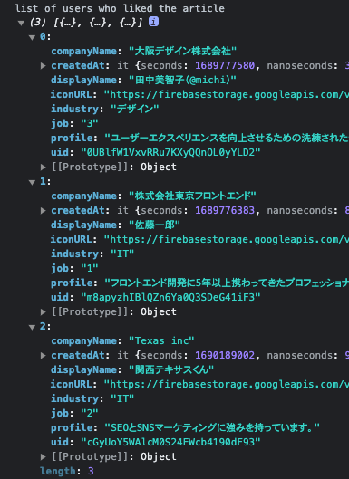Viewport: 349px width, 479px height.
Task: Expand createdAt with seconds 1689776383
Action: 44,210
